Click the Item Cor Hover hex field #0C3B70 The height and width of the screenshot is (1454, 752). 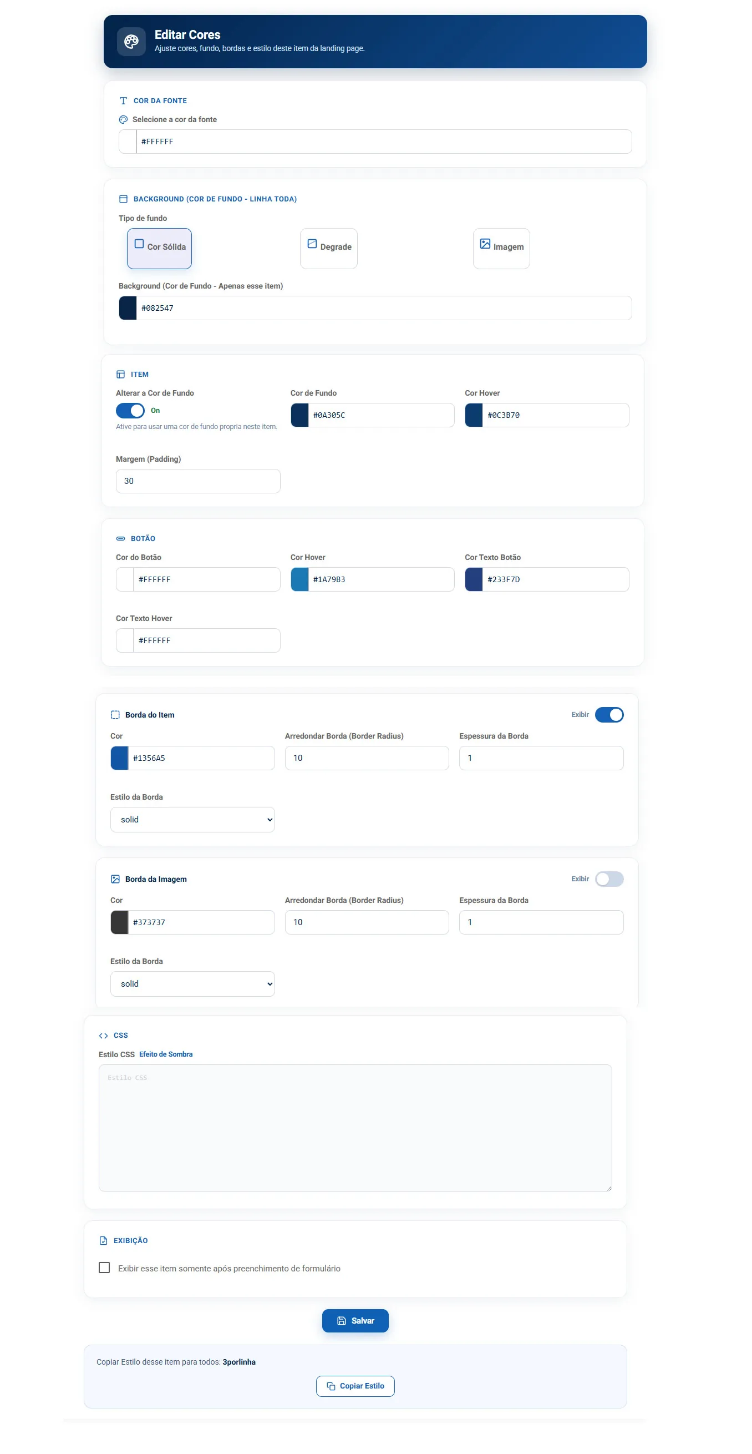coord(556,416)
